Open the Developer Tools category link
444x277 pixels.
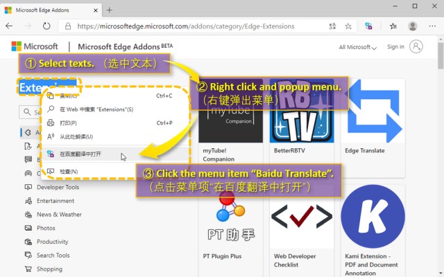[58, 187]
